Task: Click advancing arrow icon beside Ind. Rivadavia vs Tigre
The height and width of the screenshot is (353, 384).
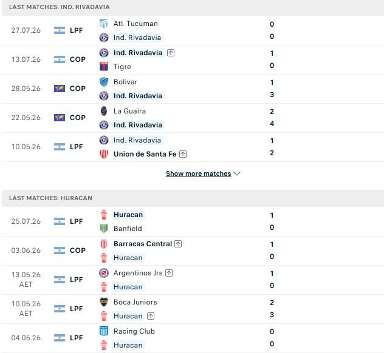Action: click(171, 53)
